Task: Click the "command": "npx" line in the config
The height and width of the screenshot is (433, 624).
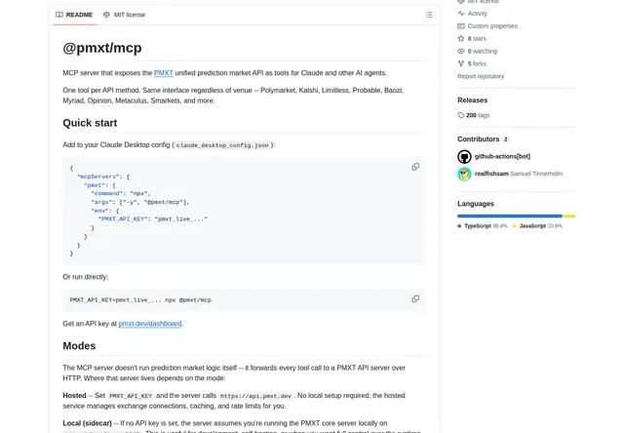Action: 121,193
